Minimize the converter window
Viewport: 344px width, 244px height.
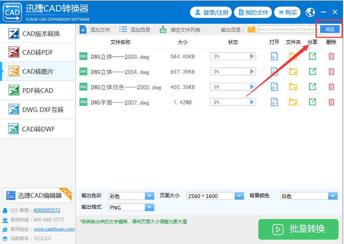(324, 12)
